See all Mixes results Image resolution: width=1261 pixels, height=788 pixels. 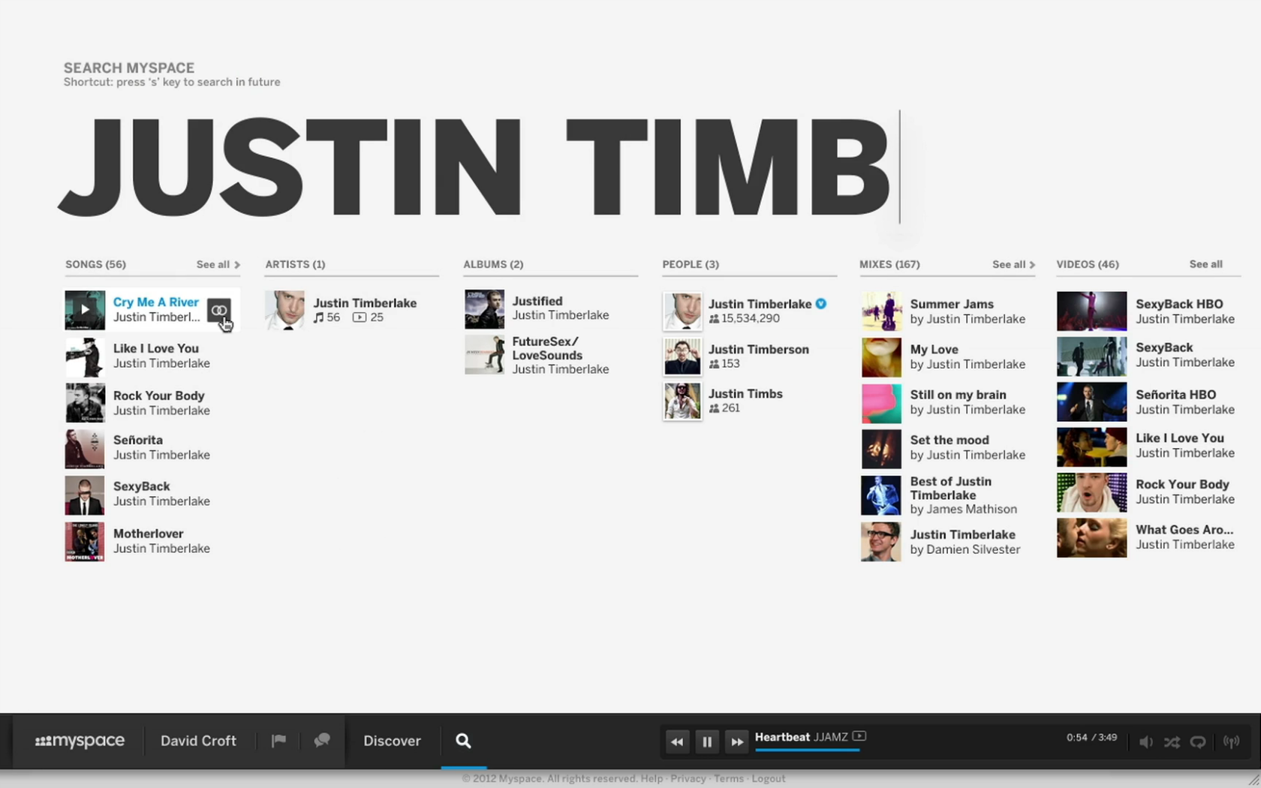1013,264
